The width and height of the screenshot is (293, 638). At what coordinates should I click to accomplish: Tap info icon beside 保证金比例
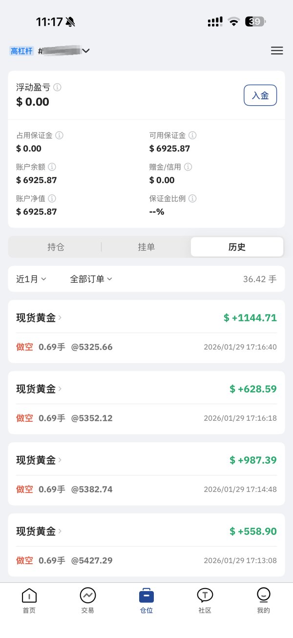pos(193,199)
